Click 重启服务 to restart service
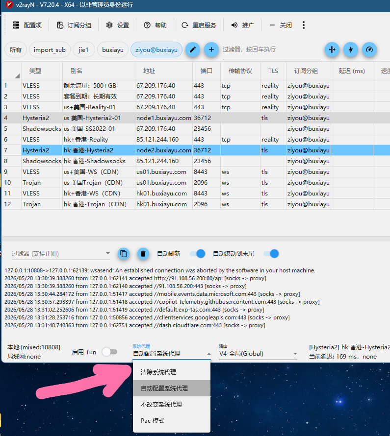Image resolution: width=390 pixels, height=436 pixels. 199,25
